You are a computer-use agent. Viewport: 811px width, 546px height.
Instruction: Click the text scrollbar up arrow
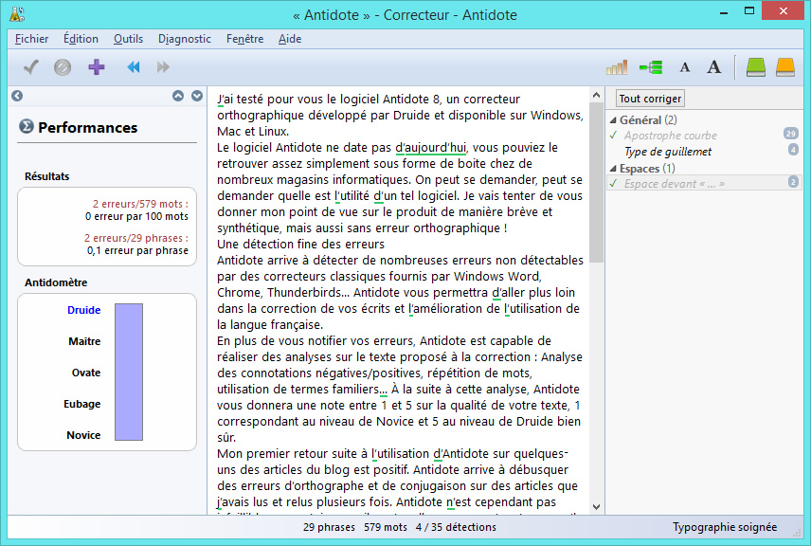pyautogui.click(x=596, y=95)
